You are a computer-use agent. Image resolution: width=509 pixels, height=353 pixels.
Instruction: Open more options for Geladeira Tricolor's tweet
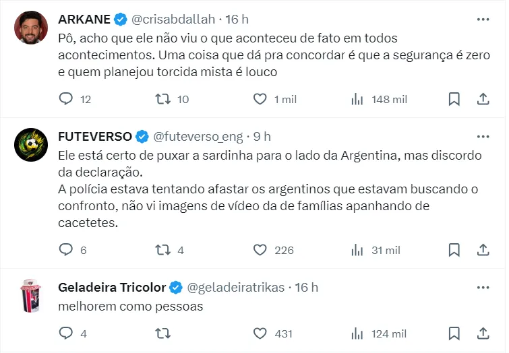pyautogui.click(x=483, y=287)
